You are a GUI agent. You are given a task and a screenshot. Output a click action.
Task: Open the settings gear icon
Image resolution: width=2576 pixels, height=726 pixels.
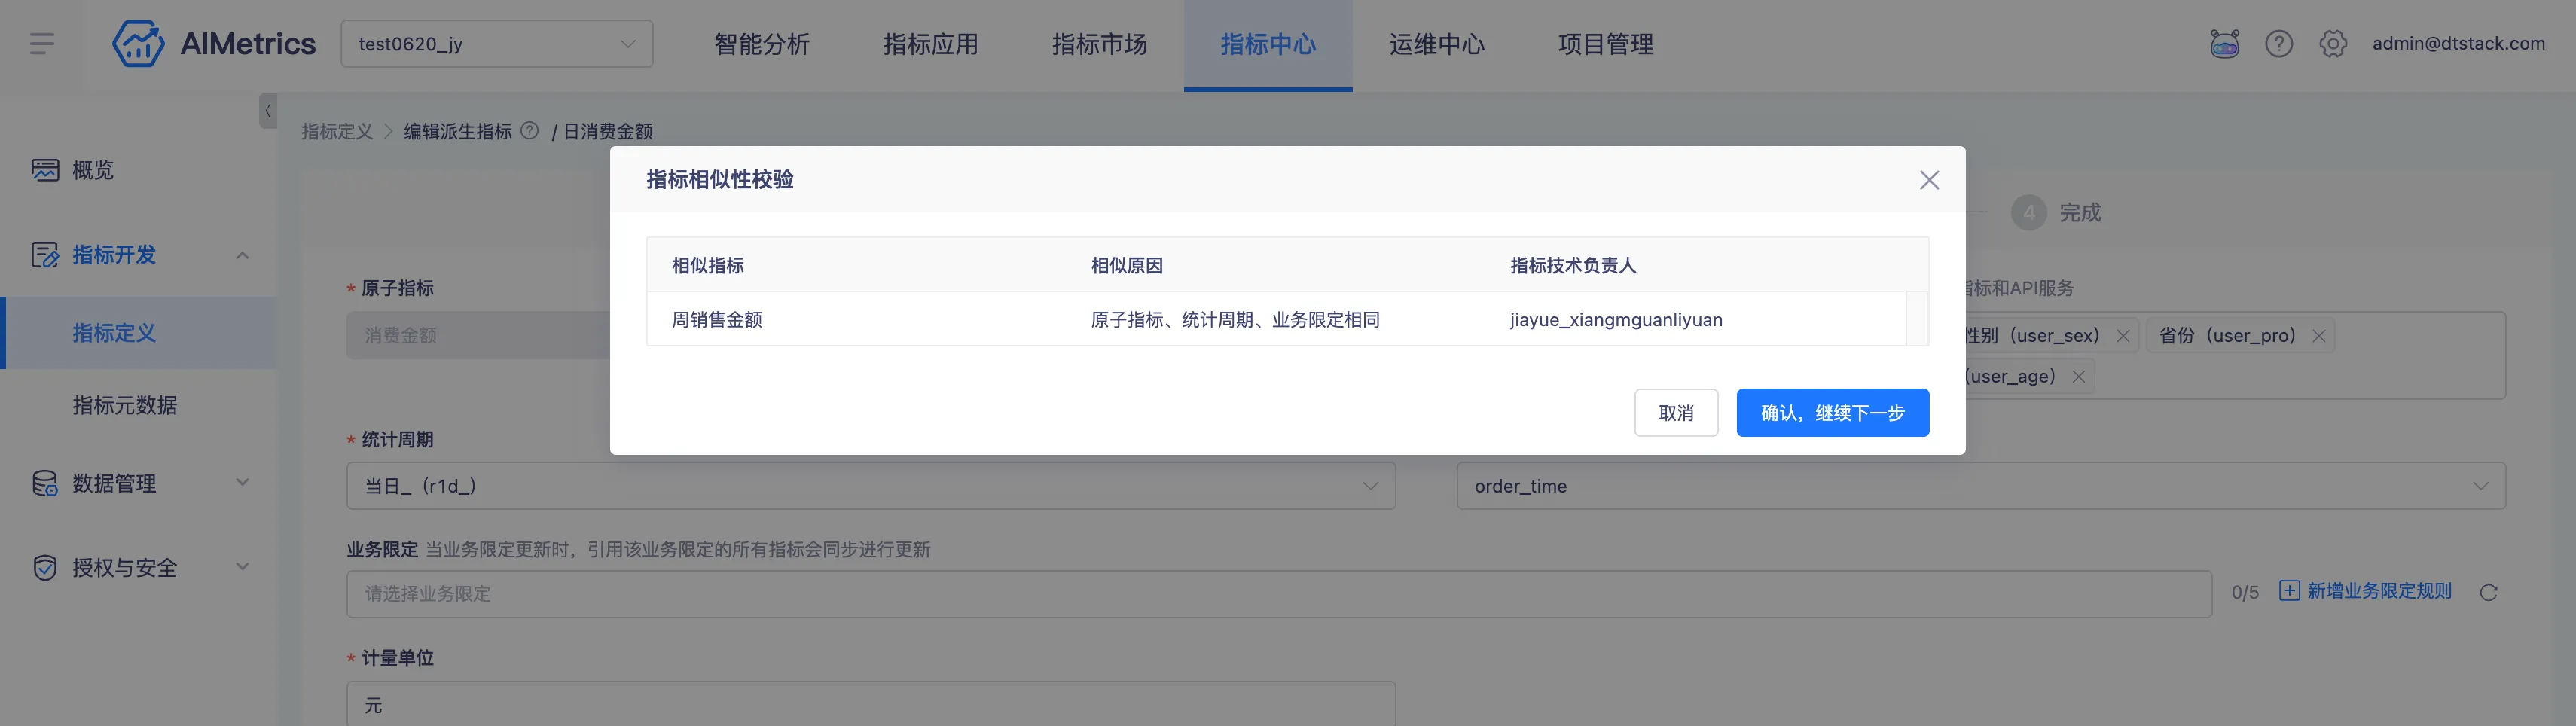2332,44
